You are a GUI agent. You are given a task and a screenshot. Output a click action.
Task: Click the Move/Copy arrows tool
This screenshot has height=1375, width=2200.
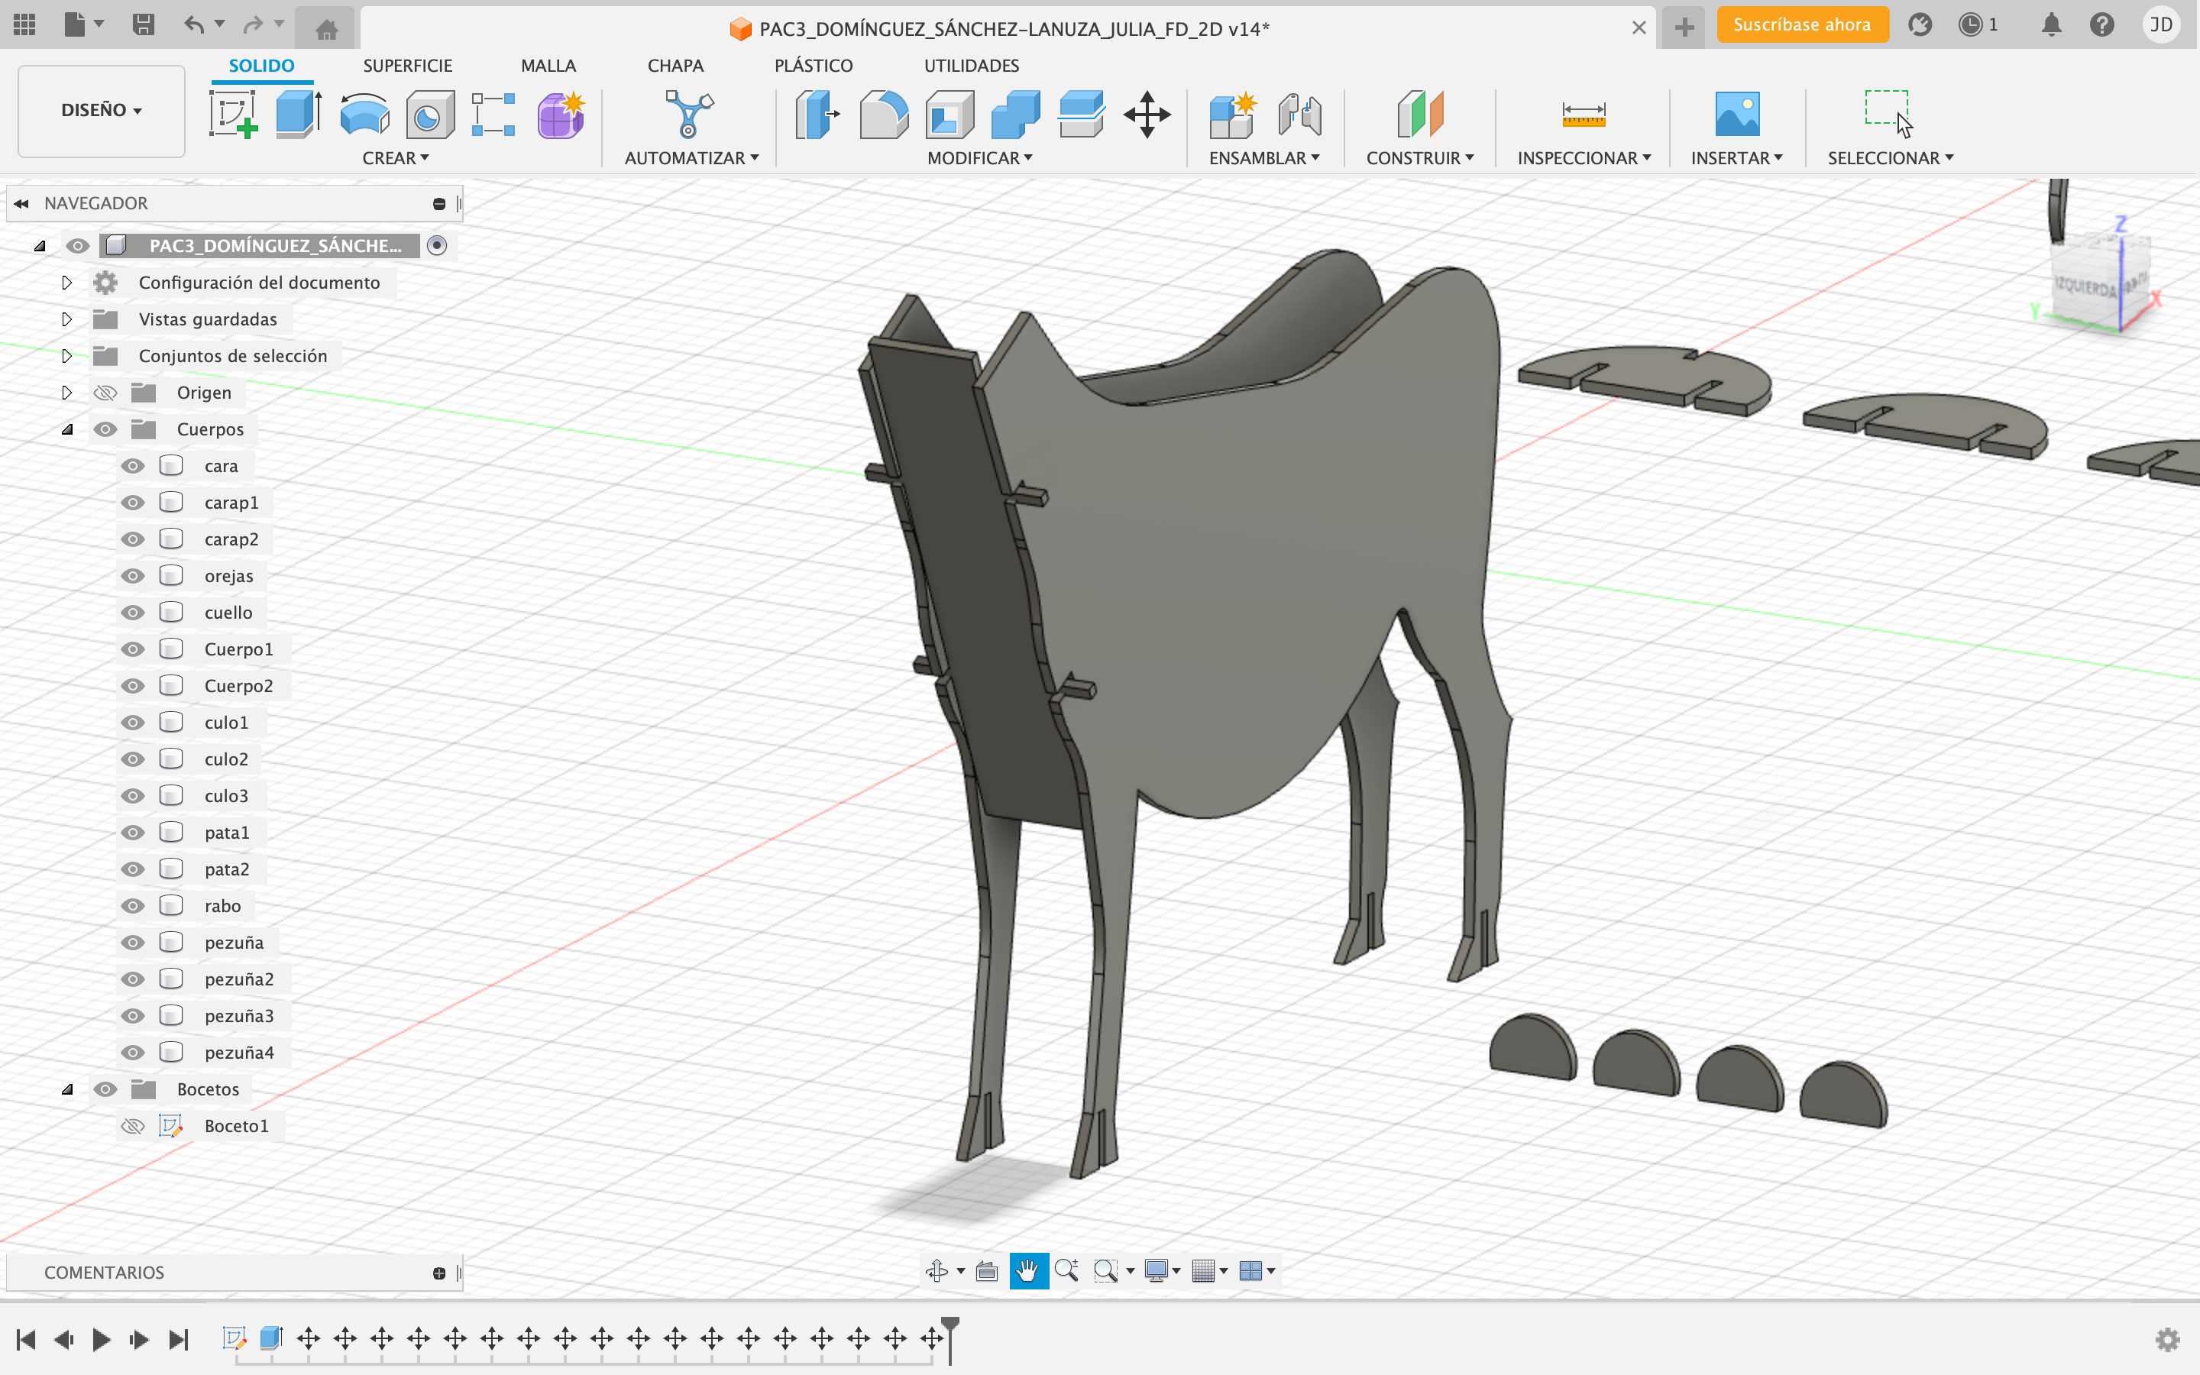click(1147, 115)
